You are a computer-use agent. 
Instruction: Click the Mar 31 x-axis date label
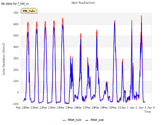(116, 108)
